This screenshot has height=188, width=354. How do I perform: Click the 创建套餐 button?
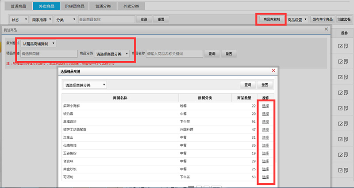click(344, 19)
